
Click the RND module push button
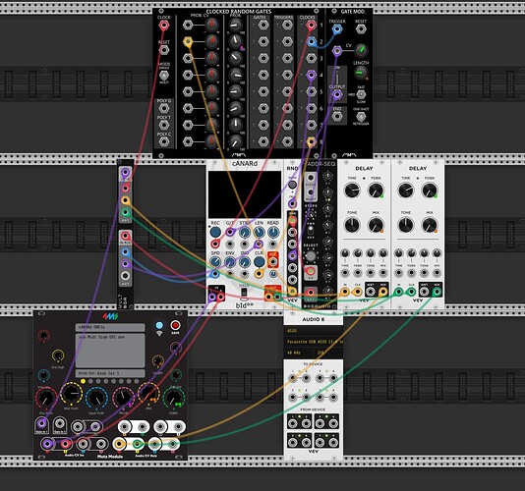pos(292,185)
